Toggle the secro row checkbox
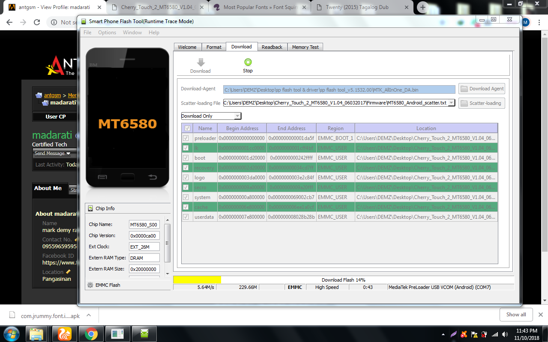This screenshot has width=548, height=342. click(x=186, y=187)
